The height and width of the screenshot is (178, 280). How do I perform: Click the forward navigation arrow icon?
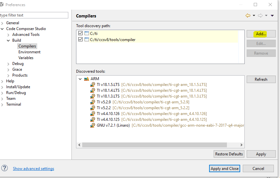point(260,16)
